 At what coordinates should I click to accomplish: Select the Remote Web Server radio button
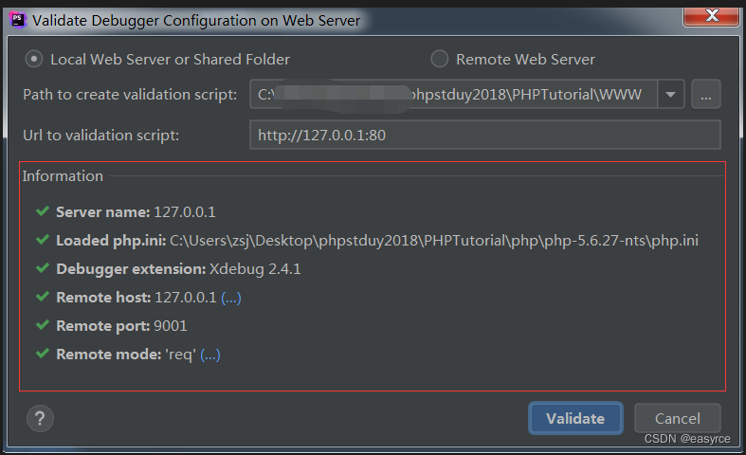click(440, 59)
